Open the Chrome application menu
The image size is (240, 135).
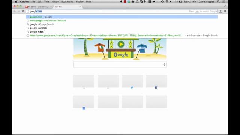click(x=24, y=1)
